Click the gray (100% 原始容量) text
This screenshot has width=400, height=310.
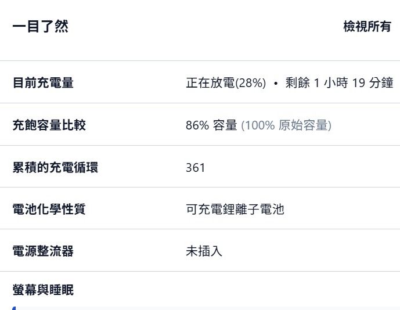click(x=286, y=125)
